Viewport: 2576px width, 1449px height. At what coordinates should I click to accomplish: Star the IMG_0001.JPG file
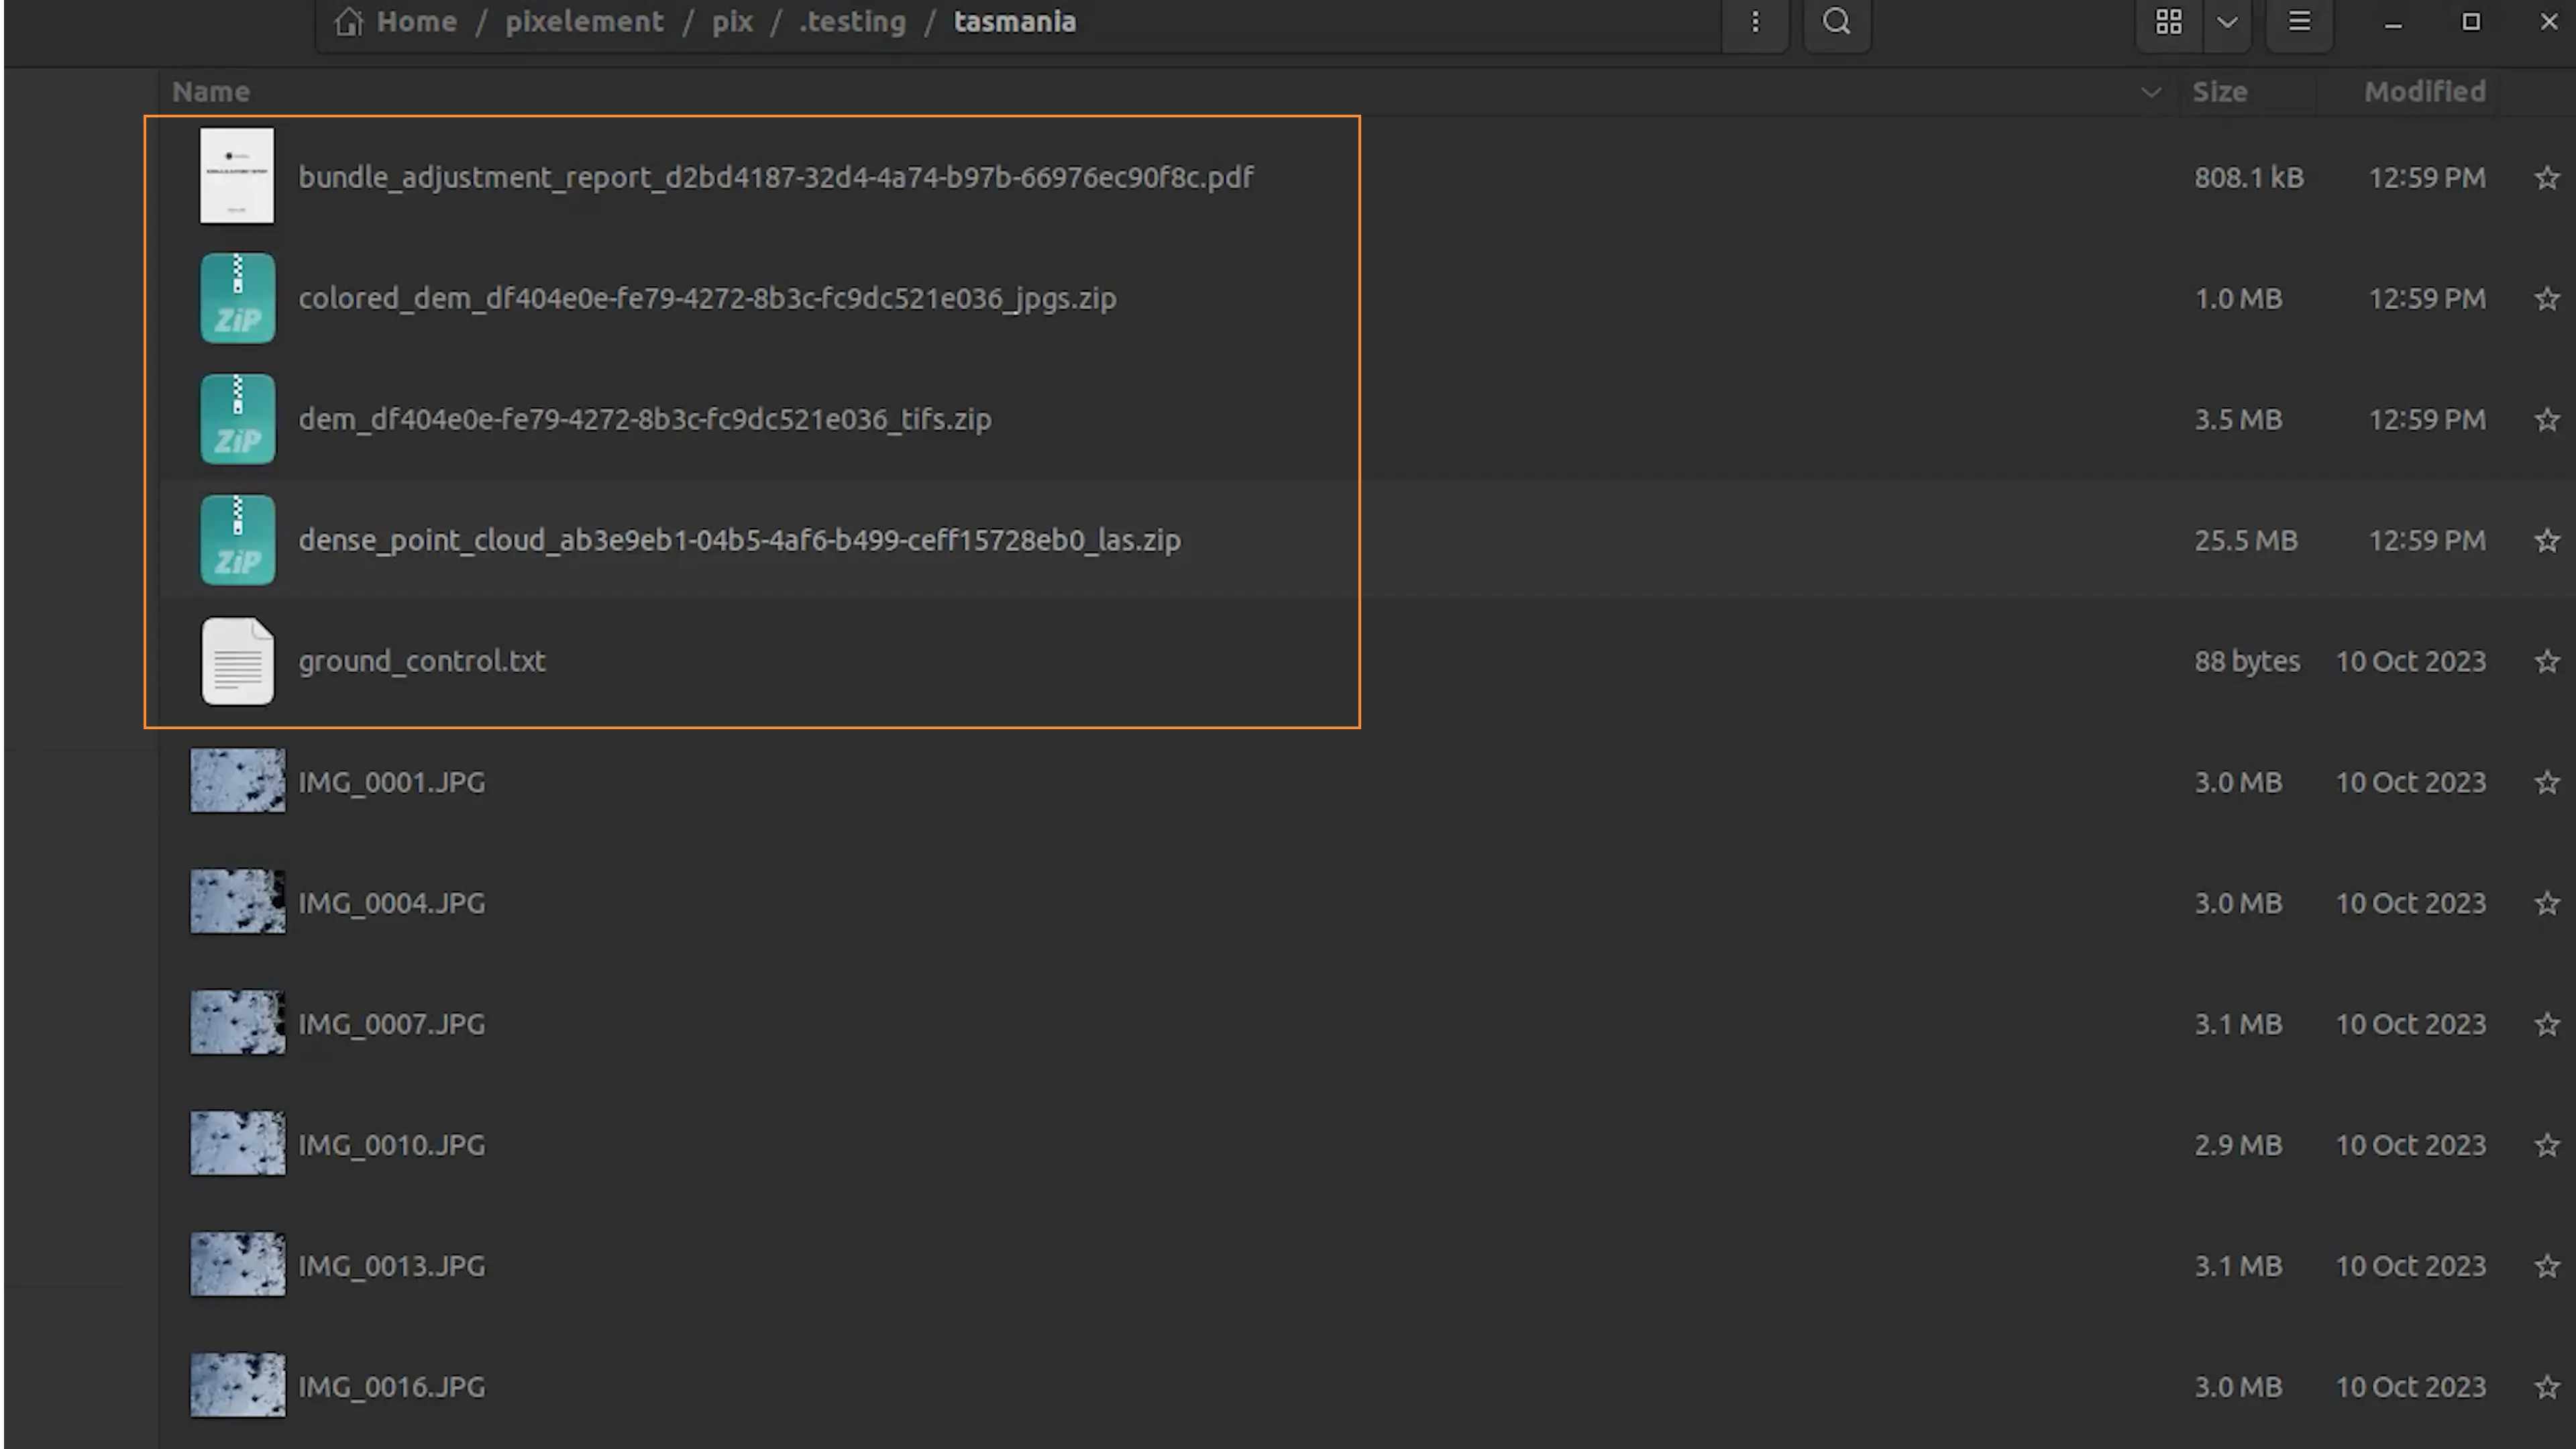2546,782
